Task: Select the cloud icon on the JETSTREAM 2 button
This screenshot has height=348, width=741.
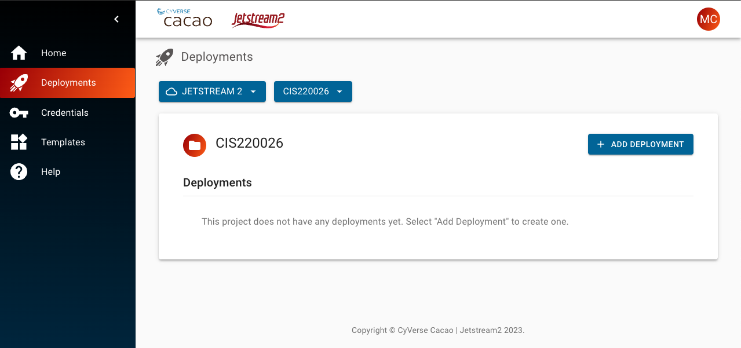Action: tap(171, 91)
